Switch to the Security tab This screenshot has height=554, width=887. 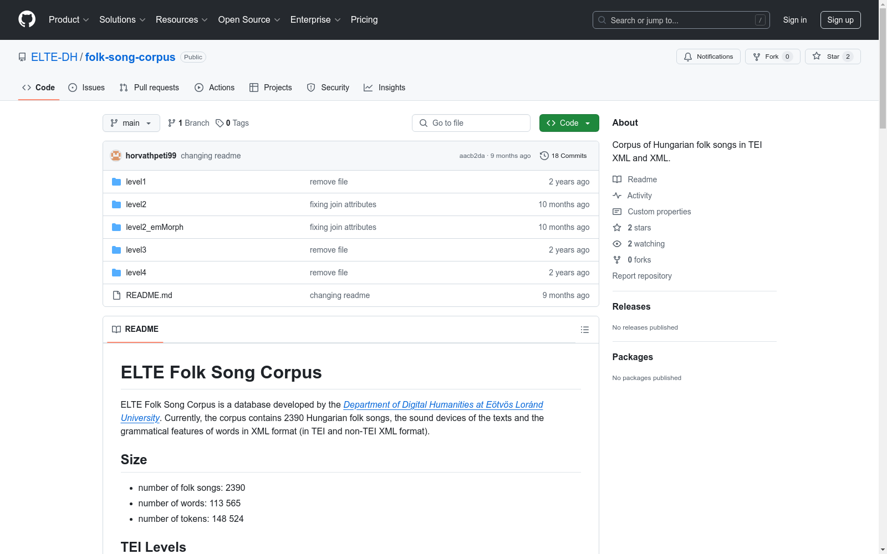[328, 88]
